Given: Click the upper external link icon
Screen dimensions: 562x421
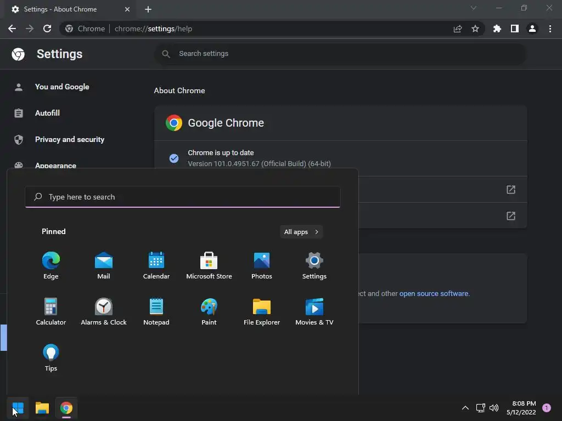Looking at the screenshot, I should [511, 189].
